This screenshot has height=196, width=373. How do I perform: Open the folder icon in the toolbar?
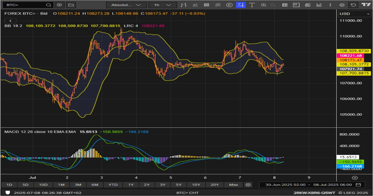[71, 5]
